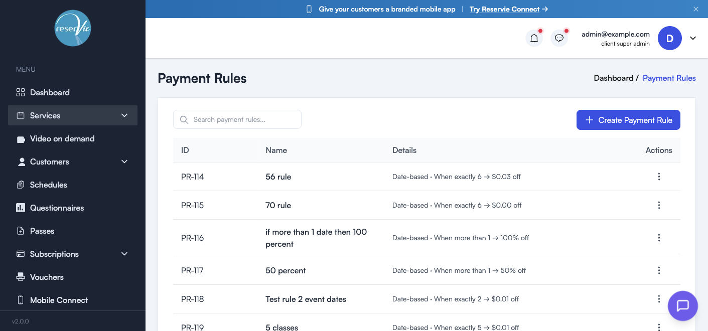Click 'Test rule 2 event dates' name
Image resolution: width=708 pixels, height=331 pixels.
coord(306,299)
